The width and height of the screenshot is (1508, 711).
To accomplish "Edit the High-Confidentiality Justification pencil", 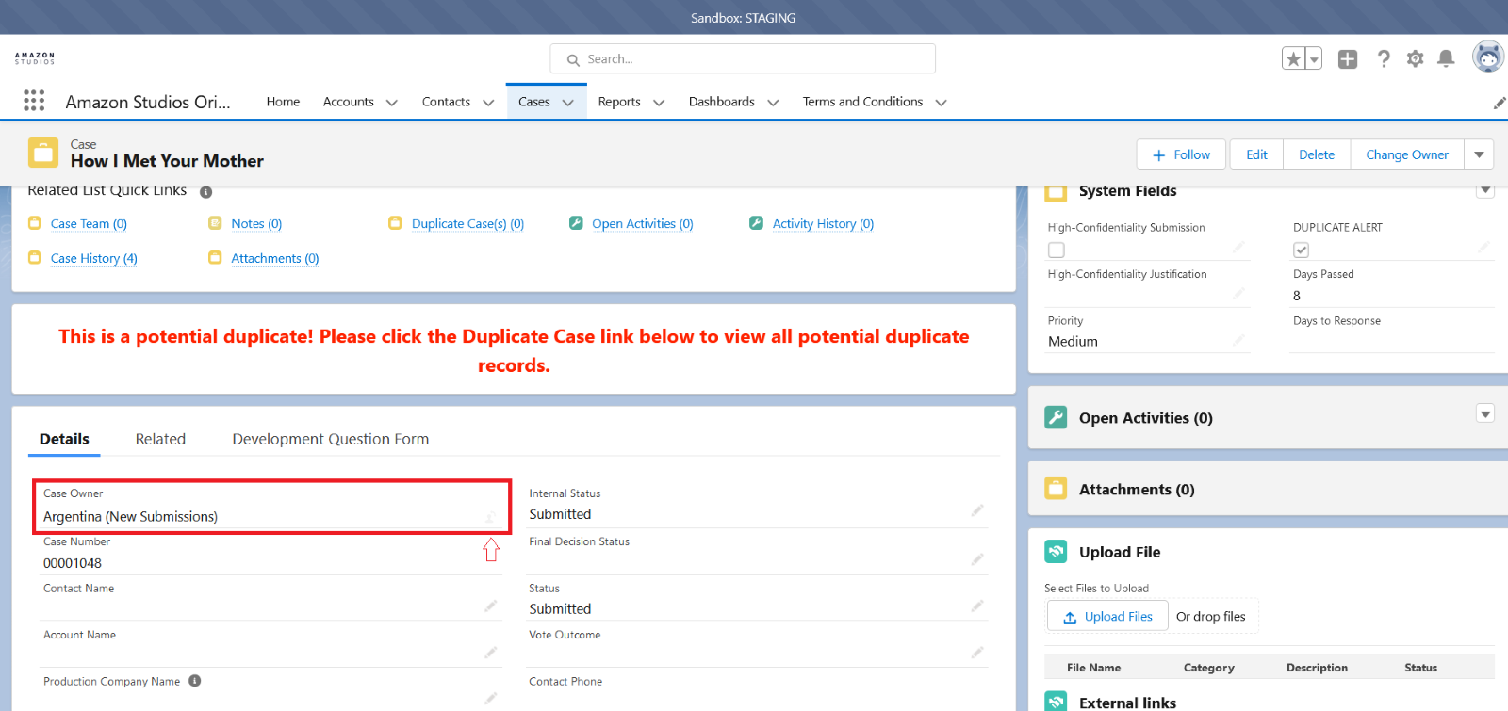I will (x=1238, y=294).
